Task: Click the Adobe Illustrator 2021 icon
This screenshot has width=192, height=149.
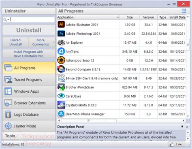Action: pyautogui.click(x=61, y=24)
